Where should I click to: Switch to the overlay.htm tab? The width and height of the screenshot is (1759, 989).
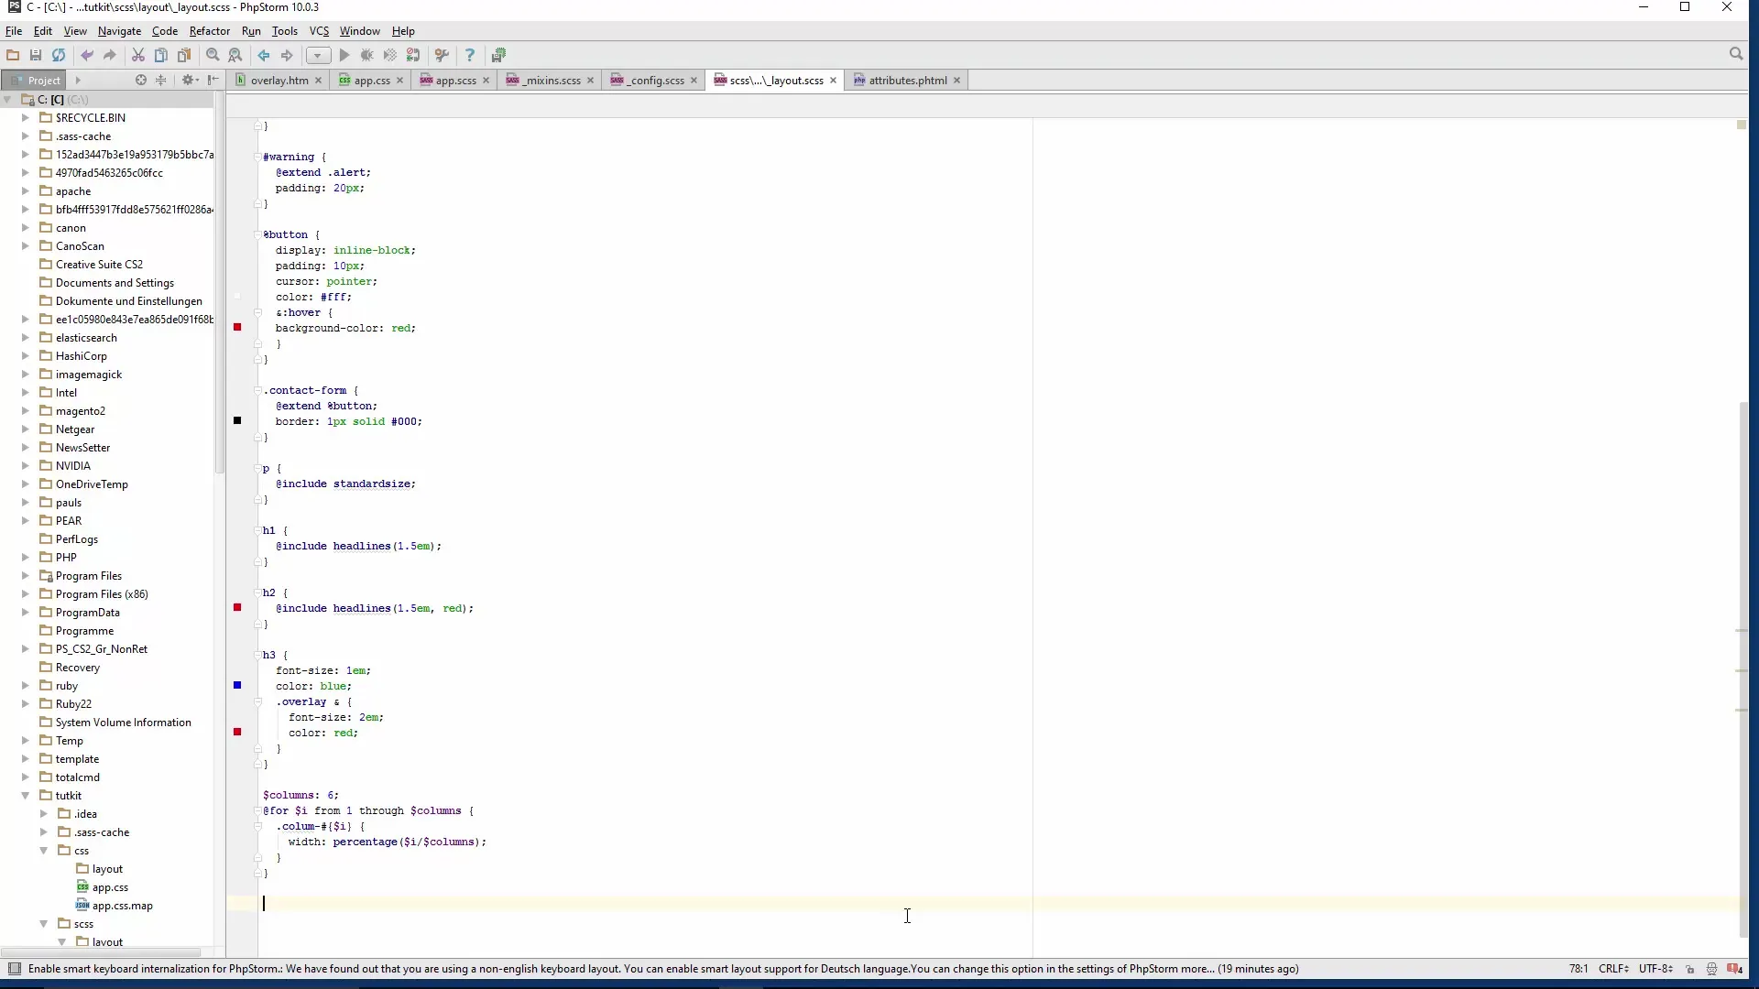tap(279, 81)
